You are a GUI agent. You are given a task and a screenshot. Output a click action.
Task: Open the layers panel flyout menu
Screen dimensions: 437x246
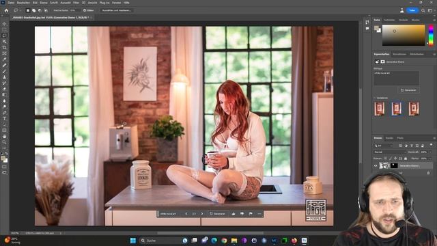tap(434, 138)
